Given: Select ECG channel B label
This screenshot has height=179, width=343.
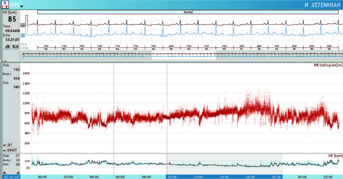Looking at the screenshot, I should [23, 35].
